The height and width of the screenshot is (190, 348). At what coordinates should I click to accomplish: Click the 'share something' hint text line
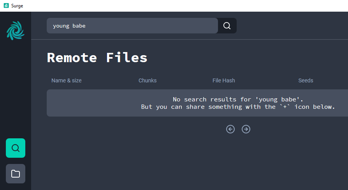tap(238, 107)
